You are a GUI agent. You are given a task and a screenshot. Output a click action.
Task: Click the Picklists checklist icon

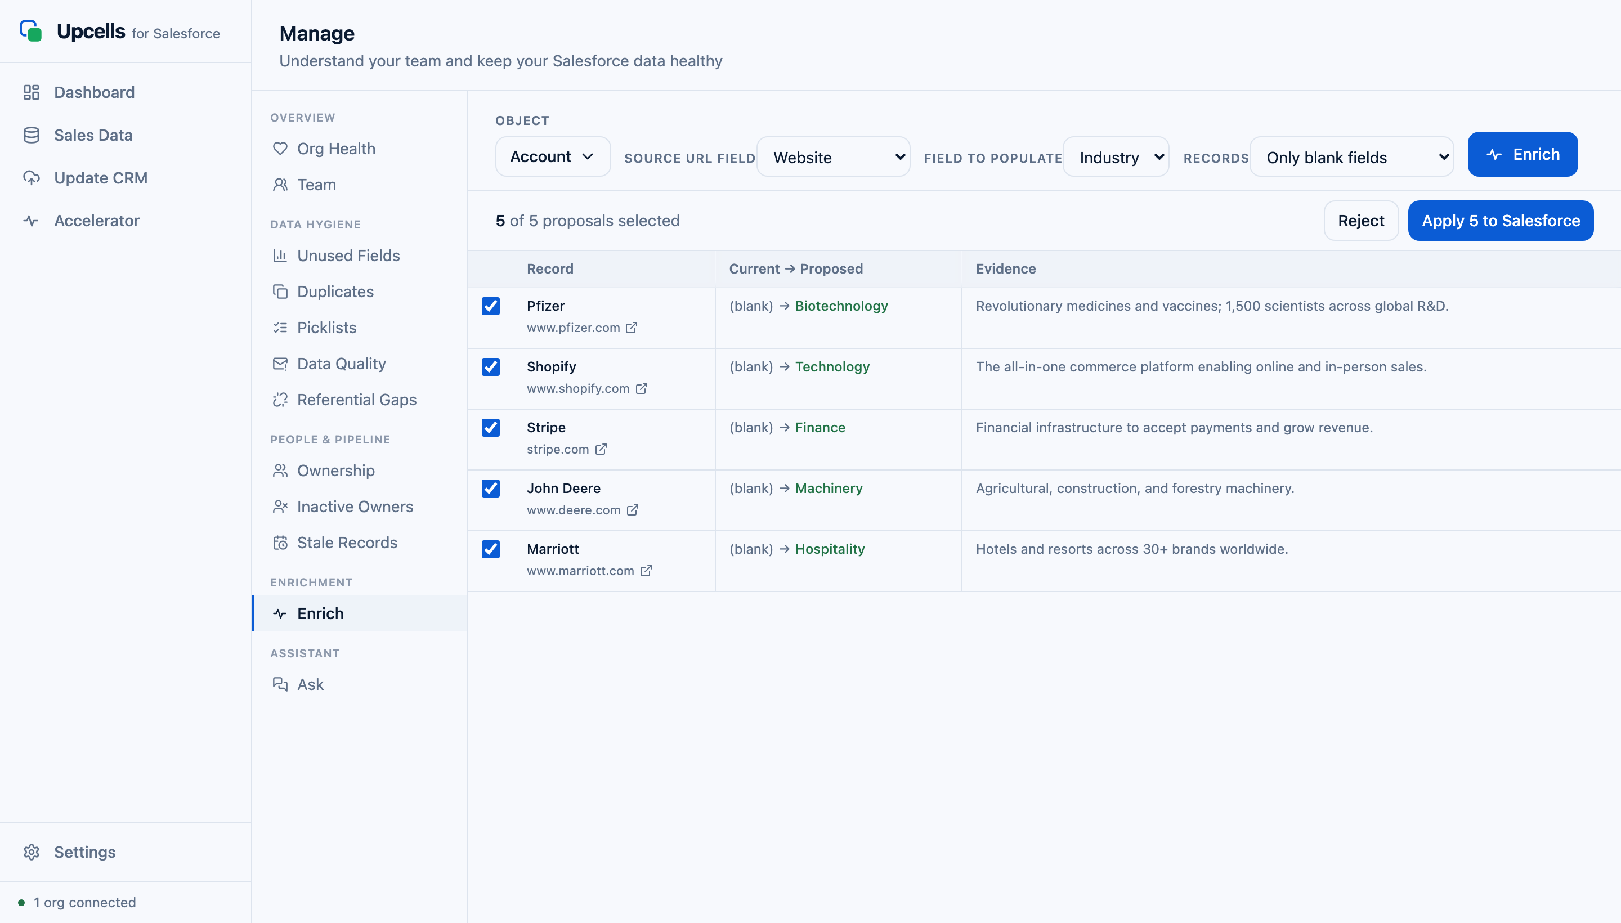(x=280, y=328)
